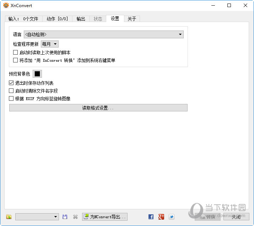Switch to the 动作 [0/0] tab
Image resolution: width=254 pixels, height=226 pixels.
point(57,19)
